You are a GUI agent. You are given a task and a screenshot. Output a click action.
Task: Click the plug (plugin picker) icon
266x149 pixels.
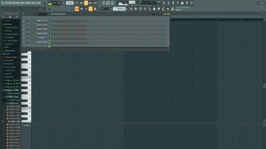[159, 9]
